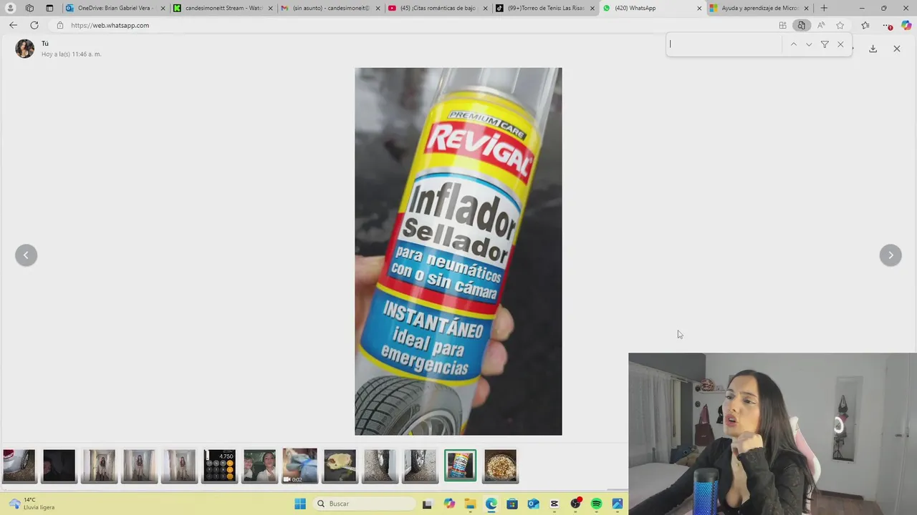Go to the next media item
The width and height of the screenshot is (917, 515).
pos(890,255)
